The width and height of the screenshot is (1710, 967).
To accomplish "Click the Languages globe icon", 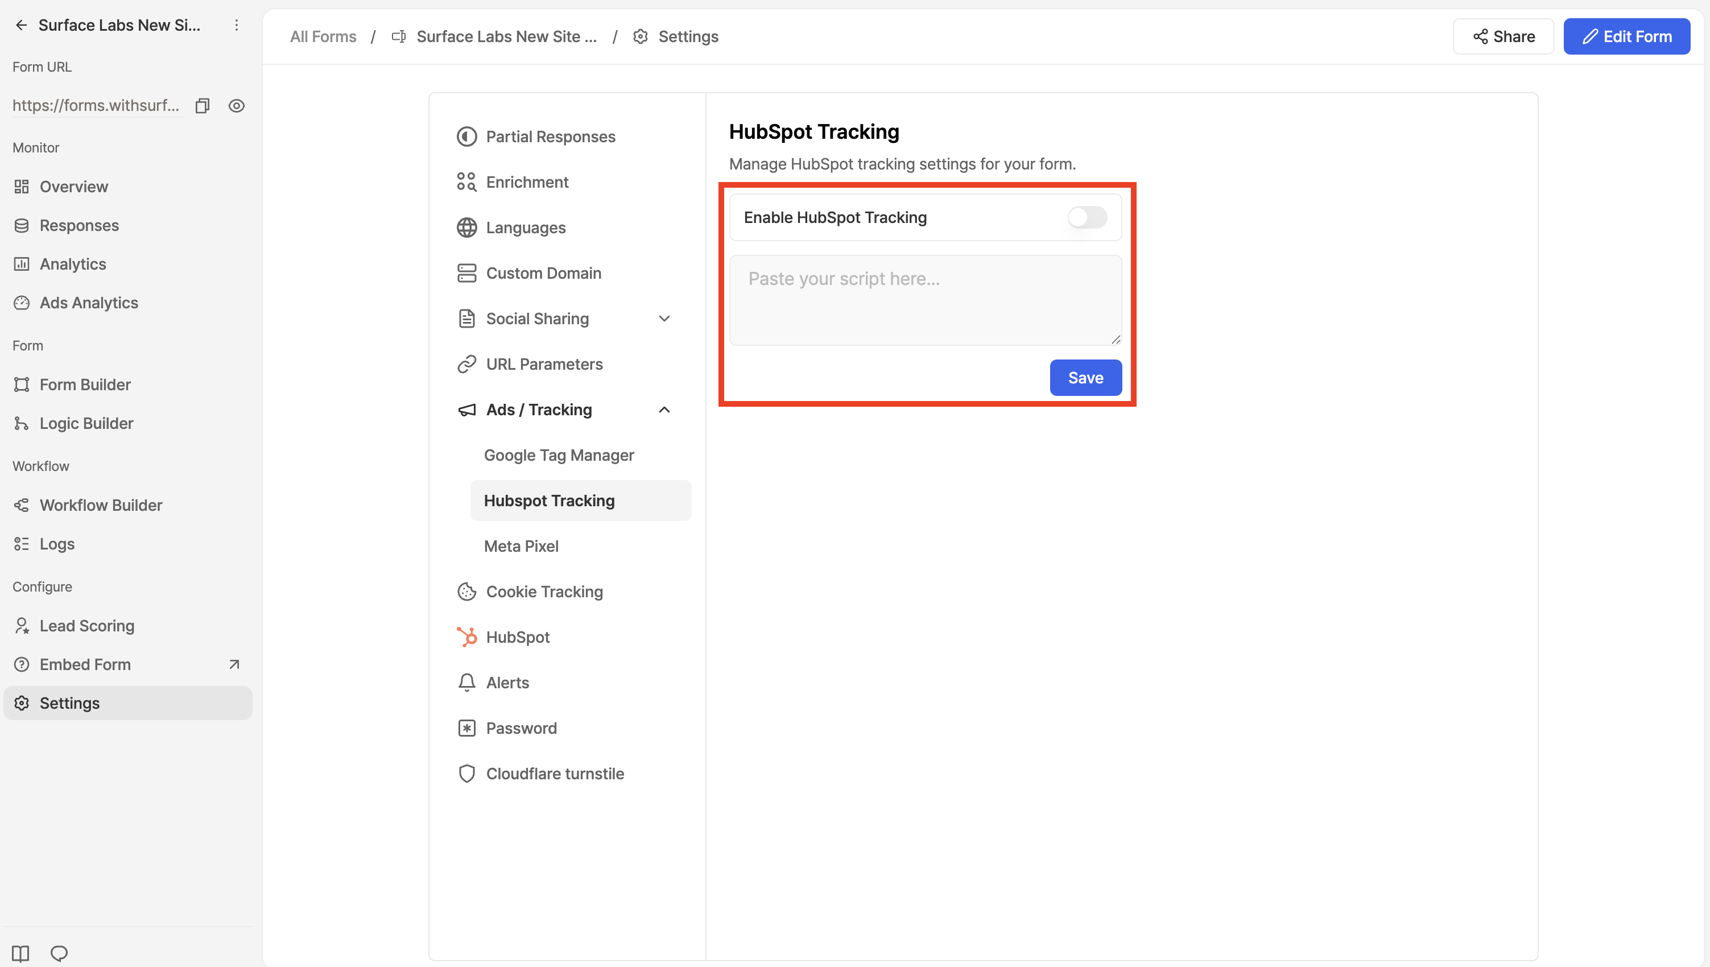I will [x=467, y=228].
